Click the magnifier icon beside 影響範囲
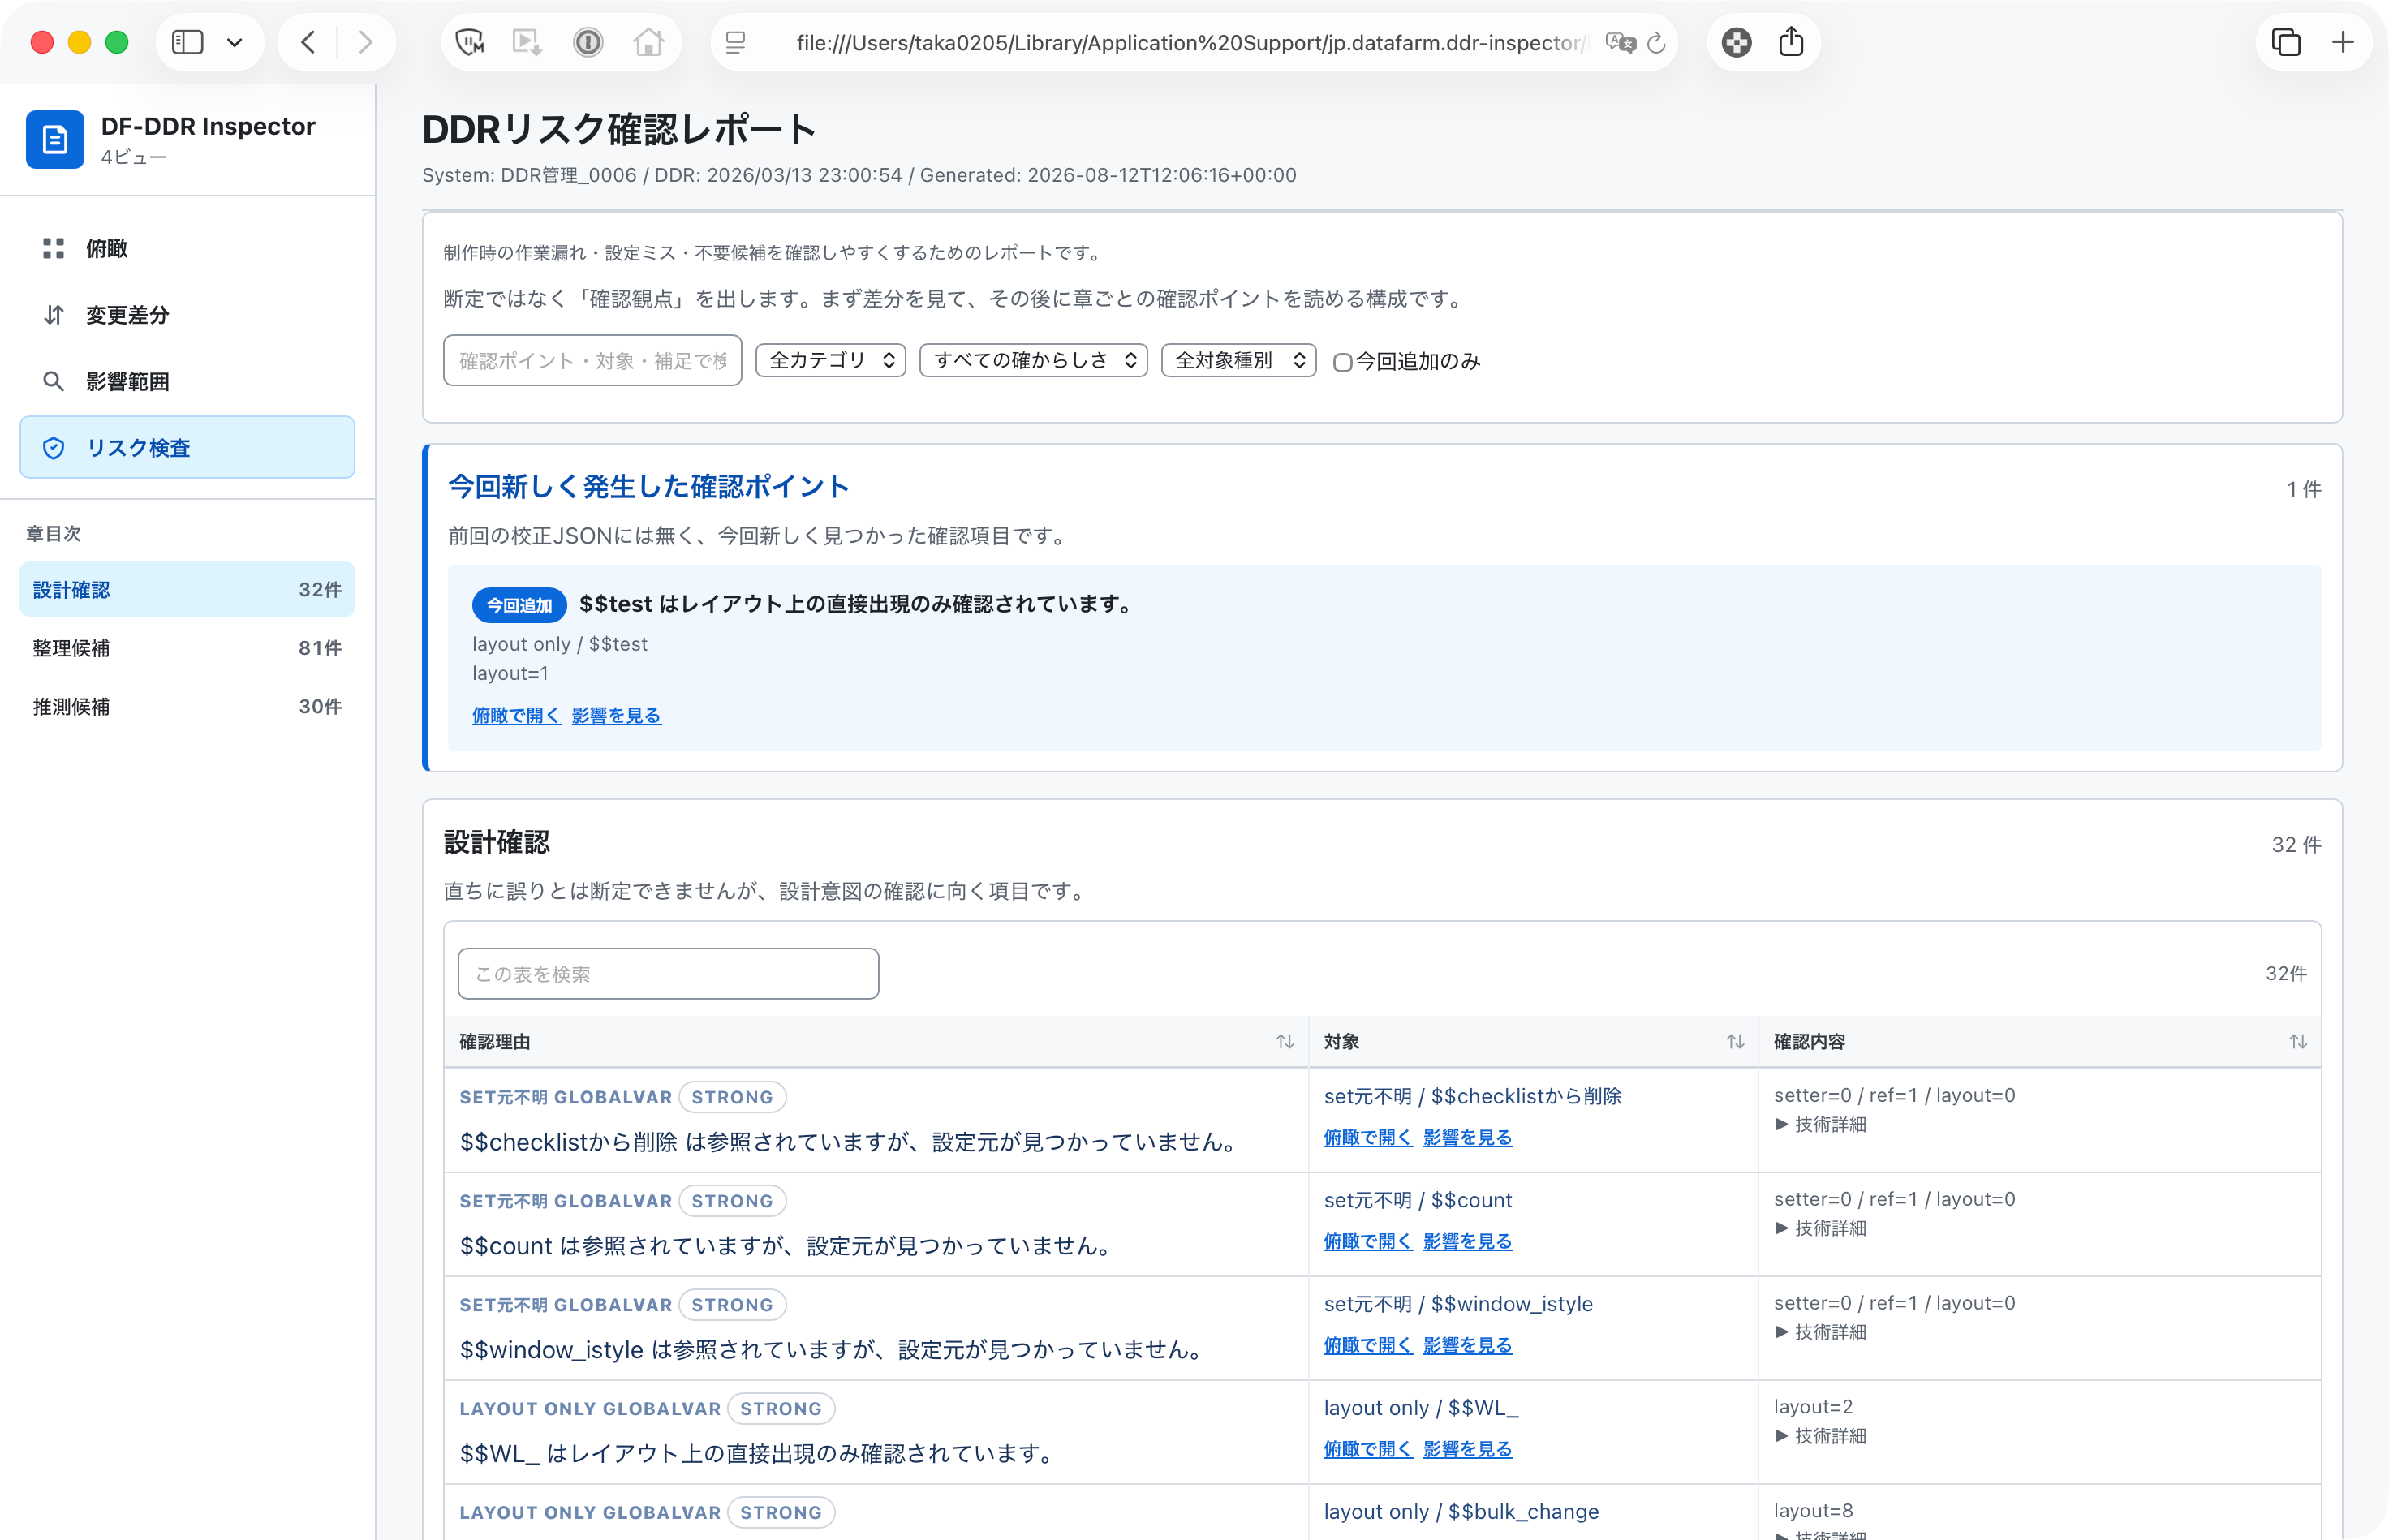The image size is (2389, 1540). [54, 381]
